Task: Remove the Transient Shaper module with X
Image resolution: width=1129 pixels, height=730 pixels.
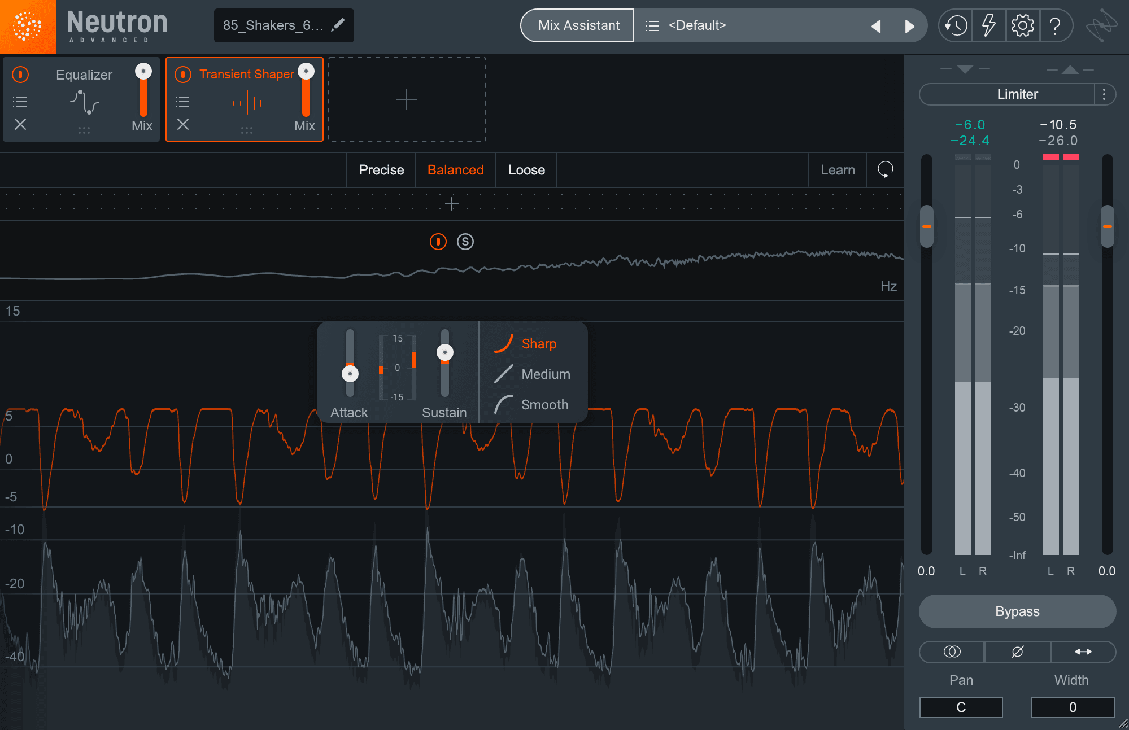Action: click(x=183, y=124)
